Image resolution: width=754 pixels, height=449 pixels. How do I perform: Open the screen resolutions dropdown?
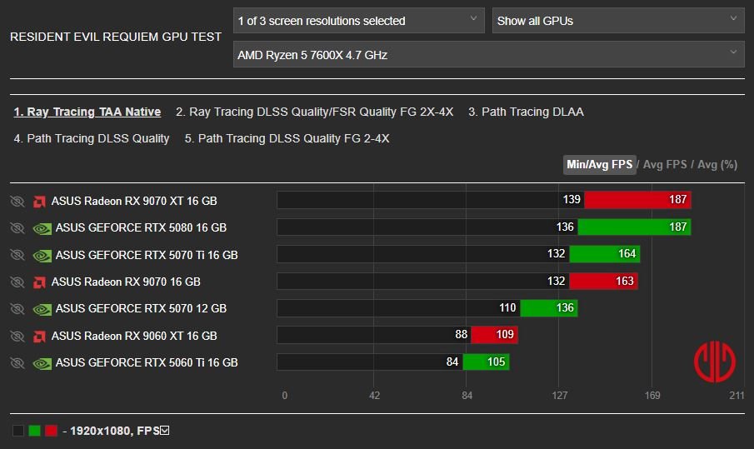(x=359, y=21)
